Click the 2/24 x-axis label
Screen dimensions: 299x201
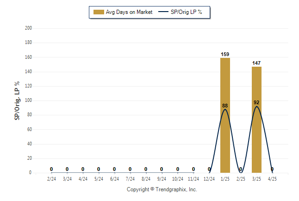(51, 179)
